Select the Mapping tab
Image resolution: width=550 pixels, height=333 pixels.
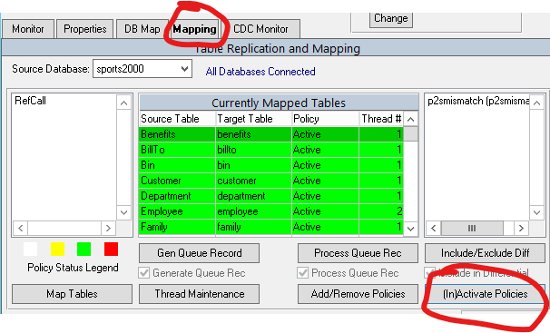coord(194,29)
